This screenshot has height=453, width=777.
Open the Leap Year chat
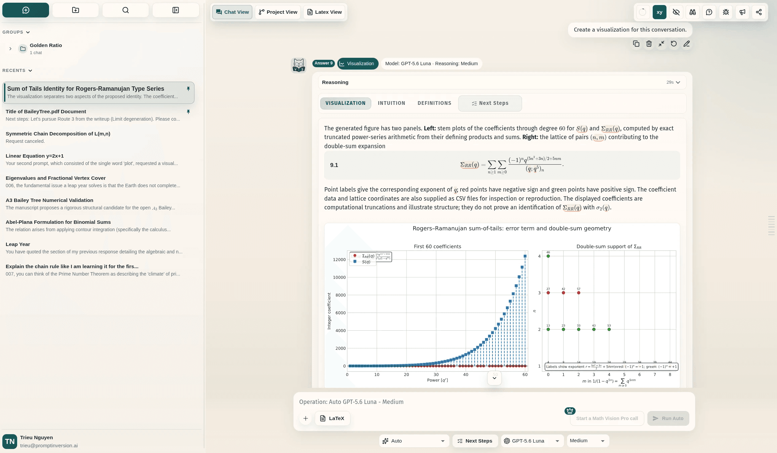[x=98, y=248]
